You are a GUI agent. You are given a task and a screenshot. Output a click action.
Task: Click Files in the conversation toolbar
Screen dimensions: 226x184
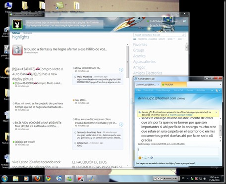pyautogui.click(x=138, y=91)
